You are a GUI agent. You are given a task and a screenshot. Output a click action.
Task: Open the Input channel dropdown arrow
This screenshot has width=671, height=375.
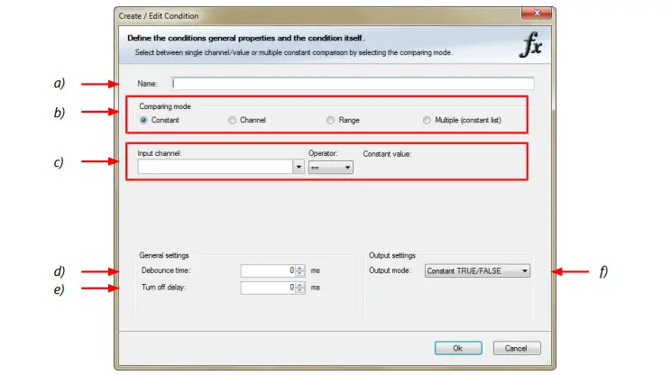tap(299, 167)
